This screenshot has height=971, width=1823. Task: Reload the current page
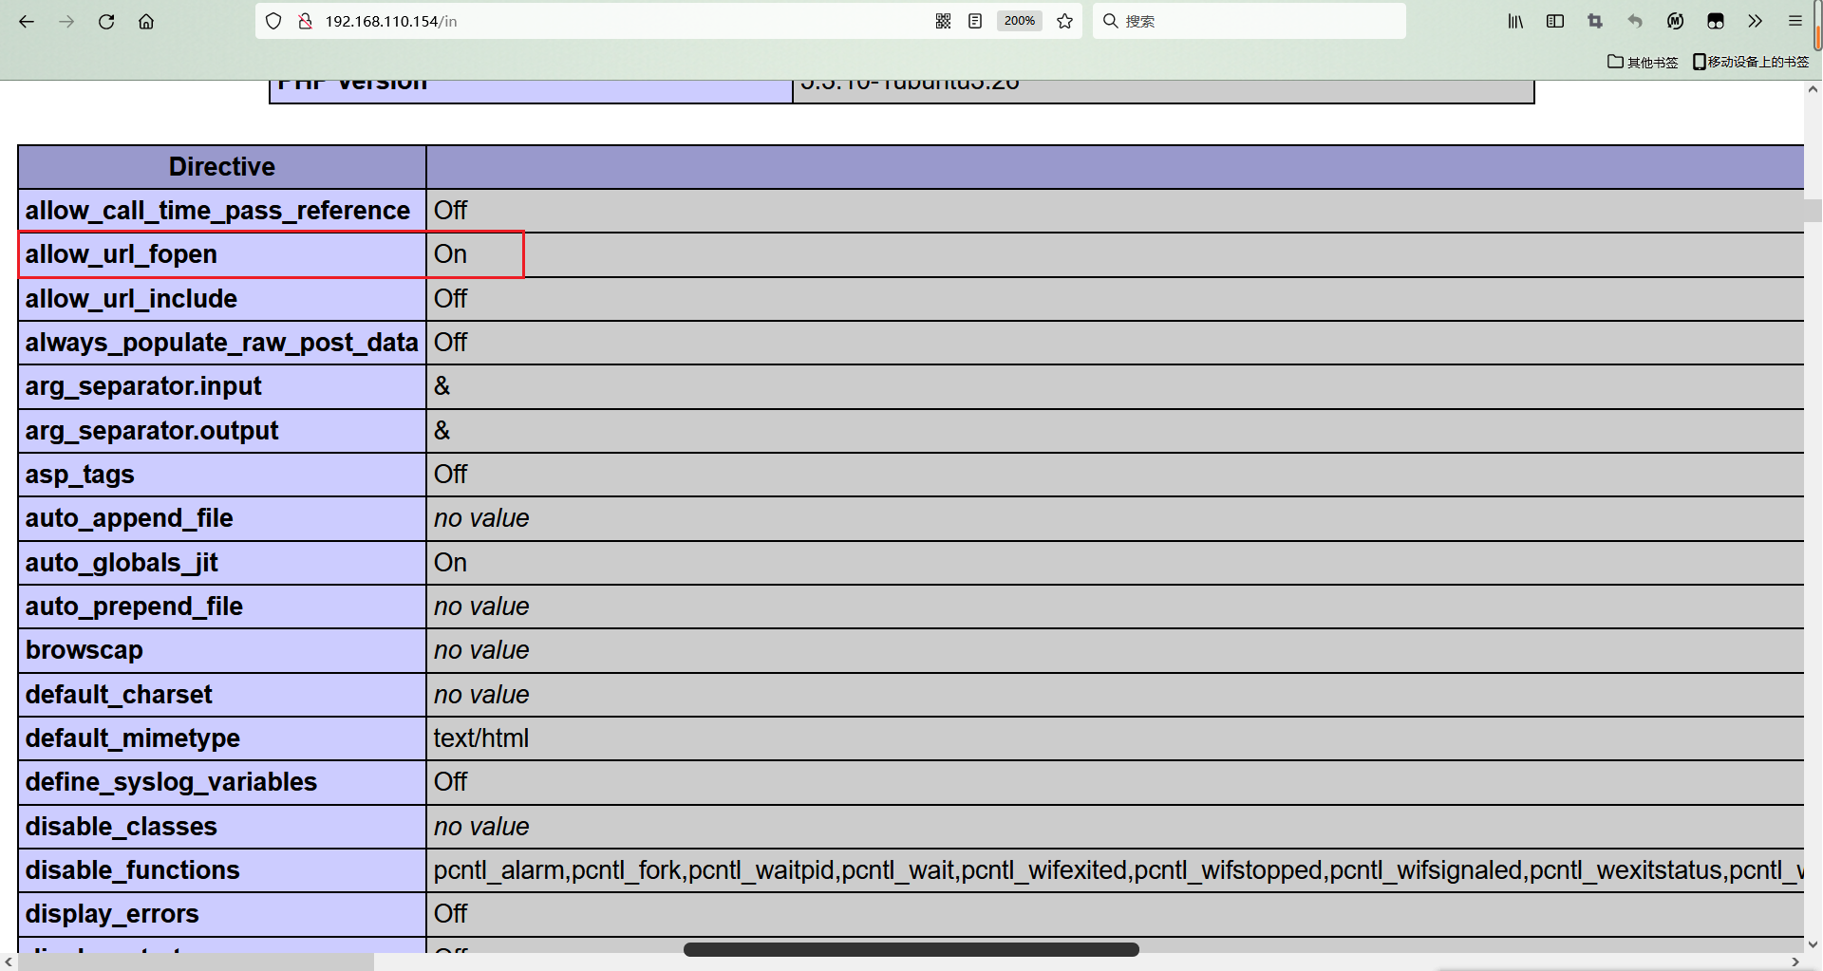point(106,21)
